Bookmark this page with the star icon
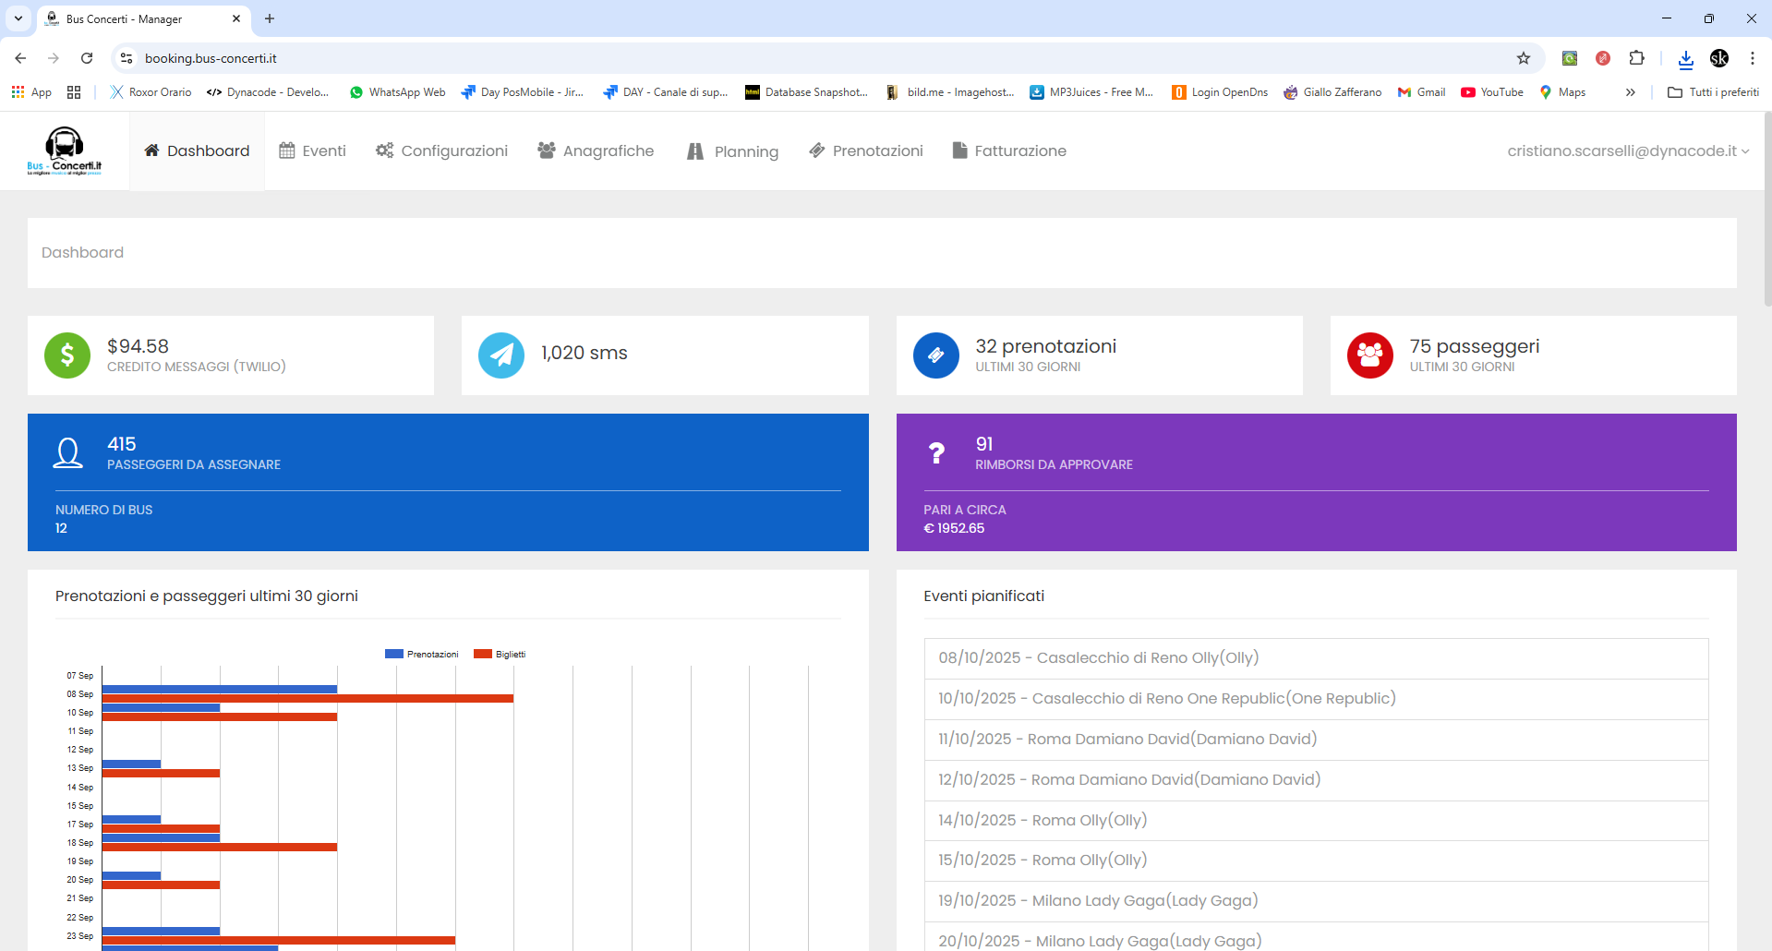This screenshot has width=1772, height=951. [1524, 58]
